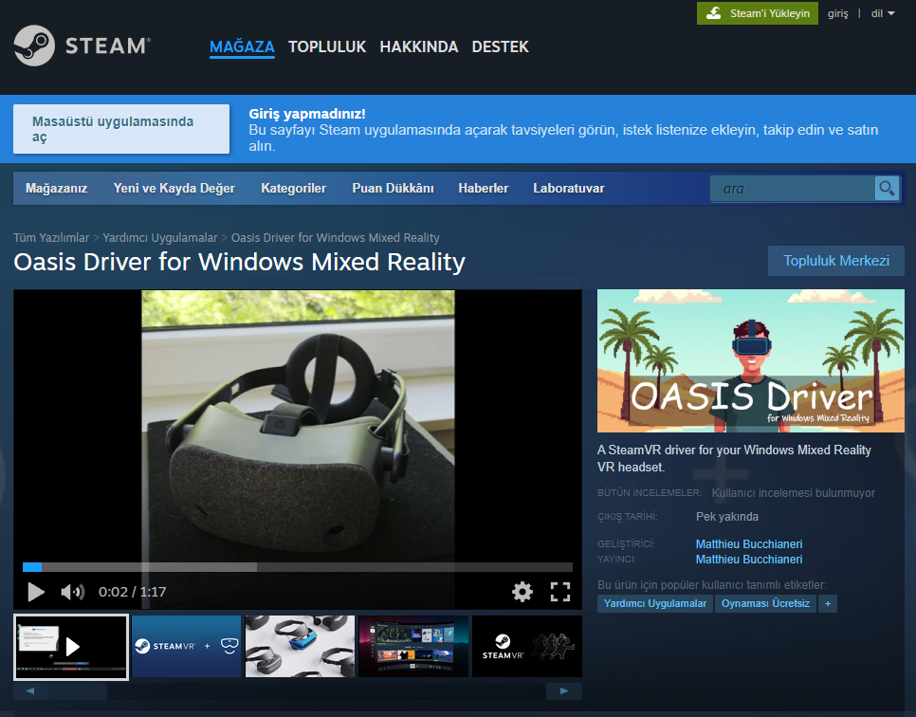Viewport: 916px width, 717px height.
Task: Select the curved dashboard screenshot thumbnail
Action: click(413, 646)
